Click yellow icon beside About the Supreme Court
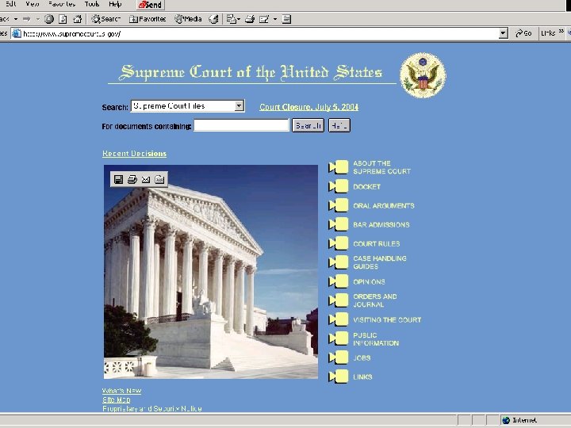 pos(339,167)
